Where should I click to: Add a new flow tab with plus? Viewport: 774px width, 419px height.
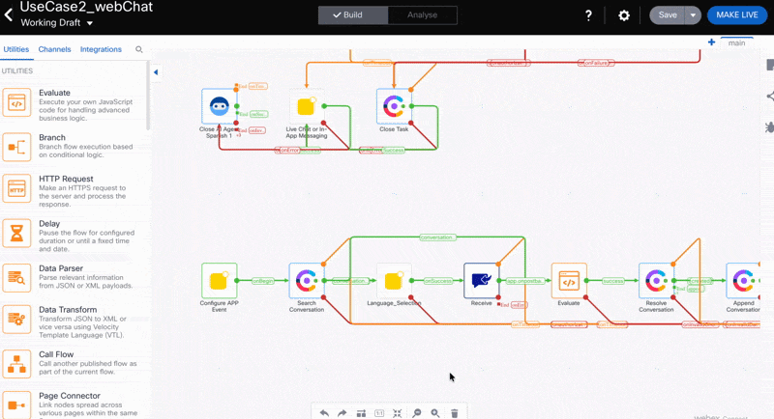click(x=711, y=42)
